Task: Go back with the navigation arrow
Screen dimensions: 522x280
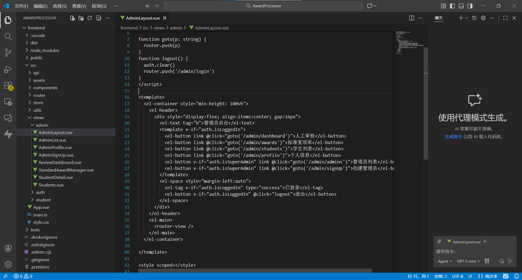Action: (x=148, y=6)
